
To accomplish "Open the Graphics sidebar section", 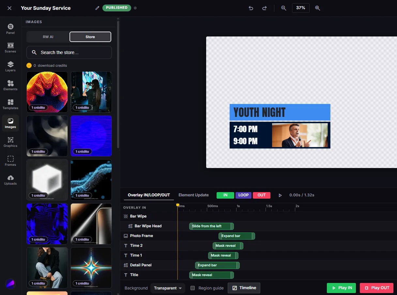I will click(10, 142).
